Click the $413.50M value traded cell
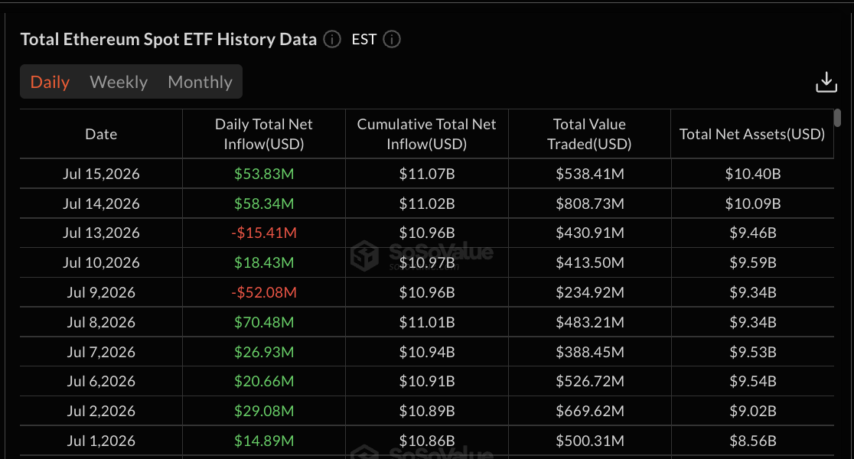This screenshot has height=459, width=854. pyautogui.click(x=590, y=262)
